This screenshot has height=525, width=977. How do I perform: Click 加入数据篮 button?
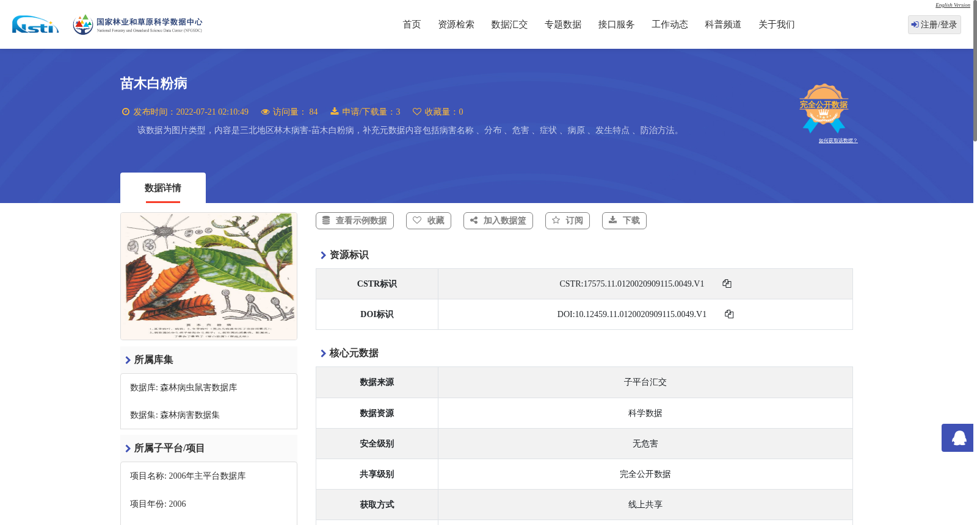pyautogui.click(x=498, y=221)
